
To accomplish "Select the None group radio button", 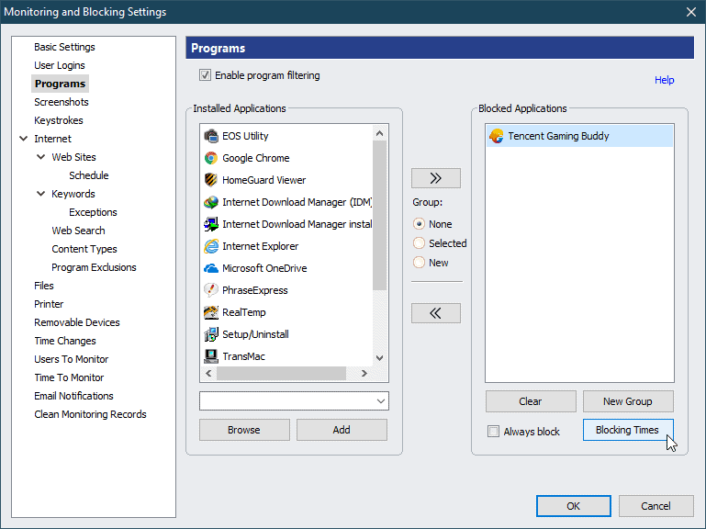I will [x=419, y=224].
